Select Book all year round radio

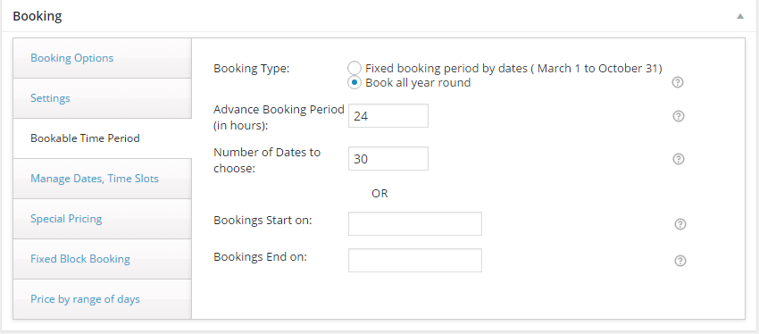coord(354,83)
